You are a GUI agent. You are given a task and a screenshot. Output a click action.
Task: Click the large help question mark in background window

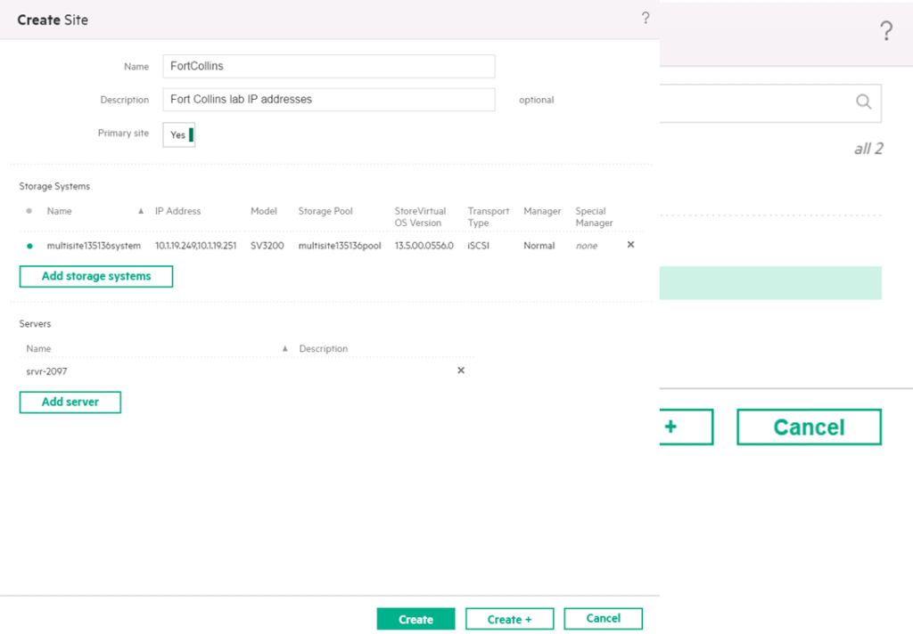(885, 31)
